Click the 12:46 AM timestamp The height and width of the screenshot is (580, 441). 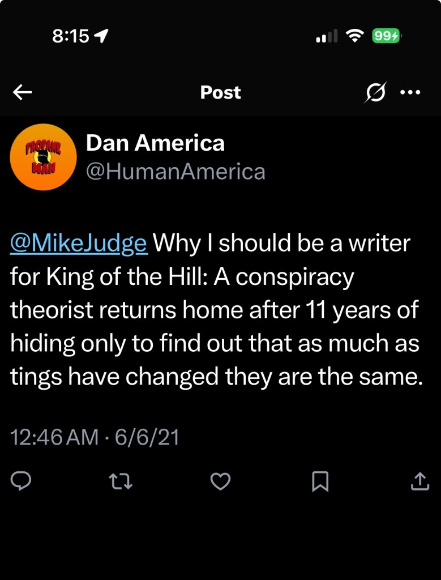coord(54,437)
